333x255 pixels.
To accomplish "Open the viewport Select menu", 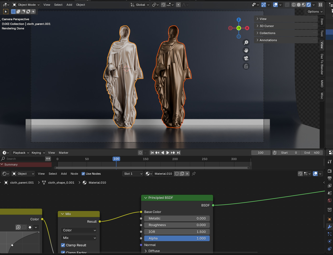I will click(58, 5).
